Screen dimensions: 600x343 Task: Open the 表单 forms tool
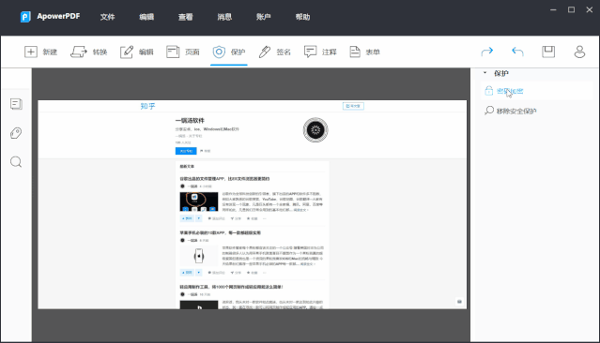tap(364, 52)
